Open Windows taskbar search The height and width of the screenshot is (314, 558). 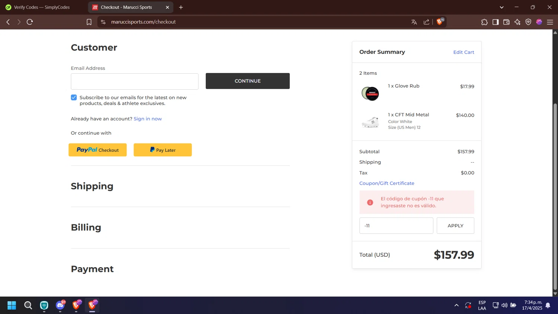click(28, 305)
